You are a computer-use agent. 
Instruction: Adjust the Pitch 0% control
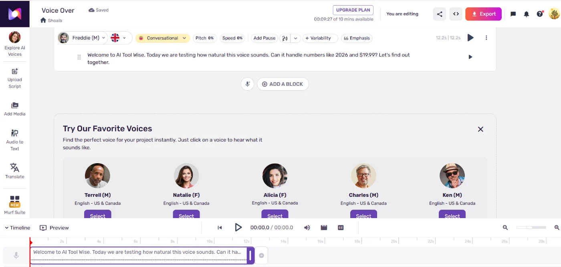coord(205,38)
